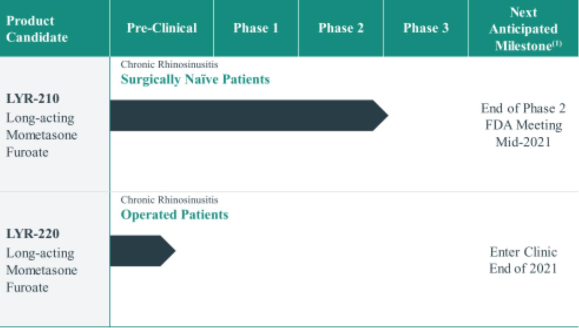Click the arrowhead tip of LYR-210 bar

click(x=385, y=115)
